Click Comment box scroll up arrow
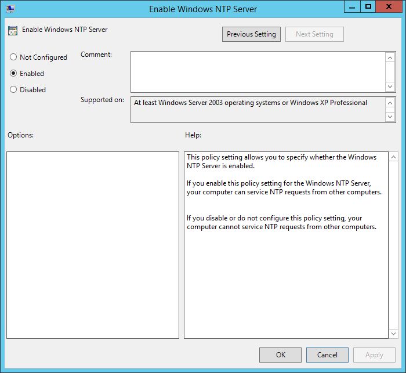 (390, 57)
